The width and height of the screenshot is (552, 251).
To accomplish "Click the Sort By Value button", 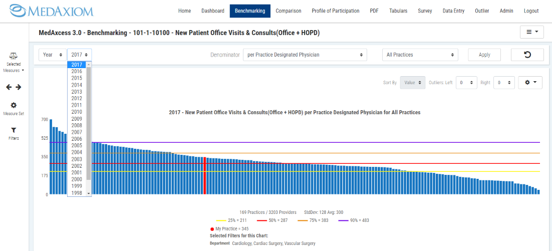I will pos(412,83).
